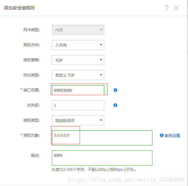The width and height of the screenshot is (188, 186).
Task: Click the 优先级 input field with 1
Action: pyautogui.click(x=78, y=105)
